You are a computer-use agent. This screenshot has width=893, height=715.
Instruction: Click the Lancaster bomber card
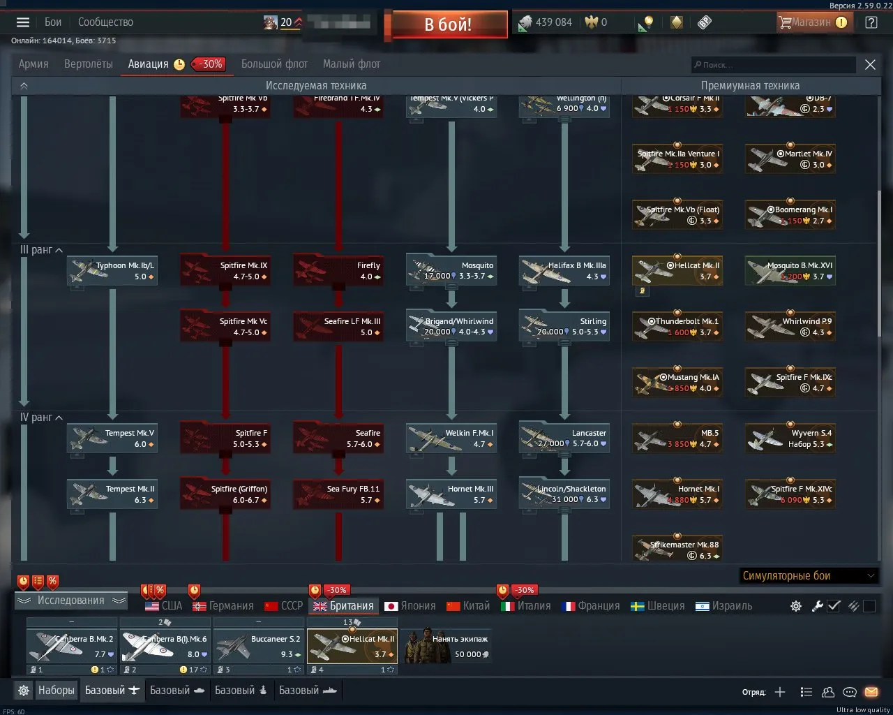tap(564, 438)
